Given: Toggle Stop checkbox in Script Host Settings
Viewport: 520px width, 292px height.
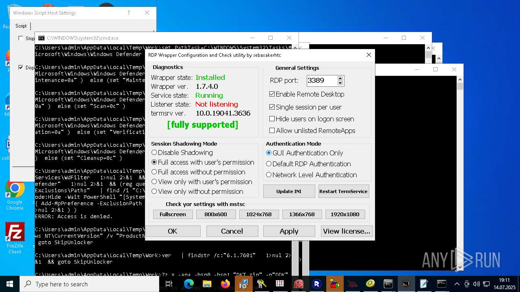Looking at the screenshot, I should pyautogui.click(x=21, y=38).
